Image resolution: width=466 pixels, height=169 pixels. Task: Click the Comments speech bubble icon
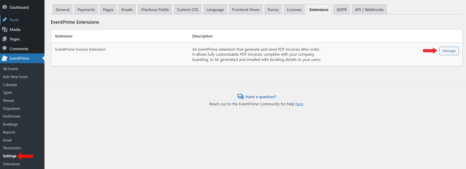[x=4, y=49]
